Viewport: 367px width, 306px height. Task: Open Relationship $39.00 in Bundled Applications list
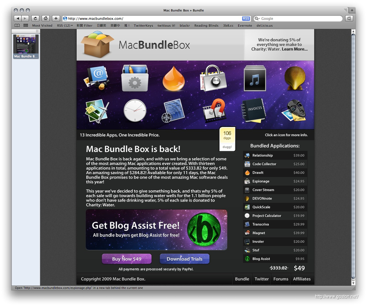(275, 155)
